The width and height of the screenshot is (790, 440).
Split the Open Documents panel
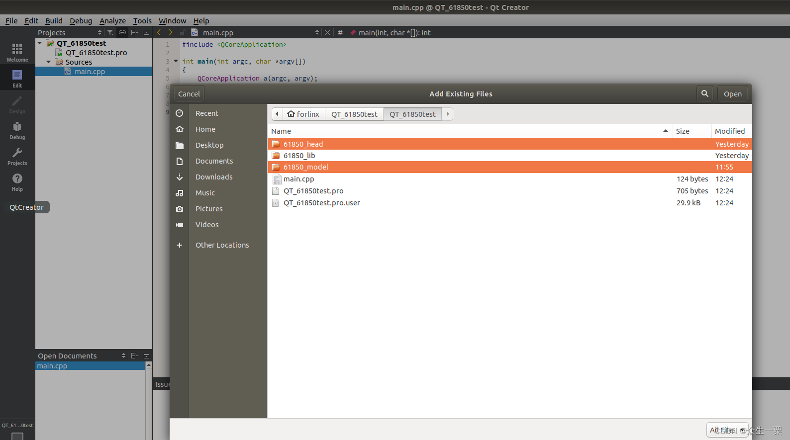[134, 355]
